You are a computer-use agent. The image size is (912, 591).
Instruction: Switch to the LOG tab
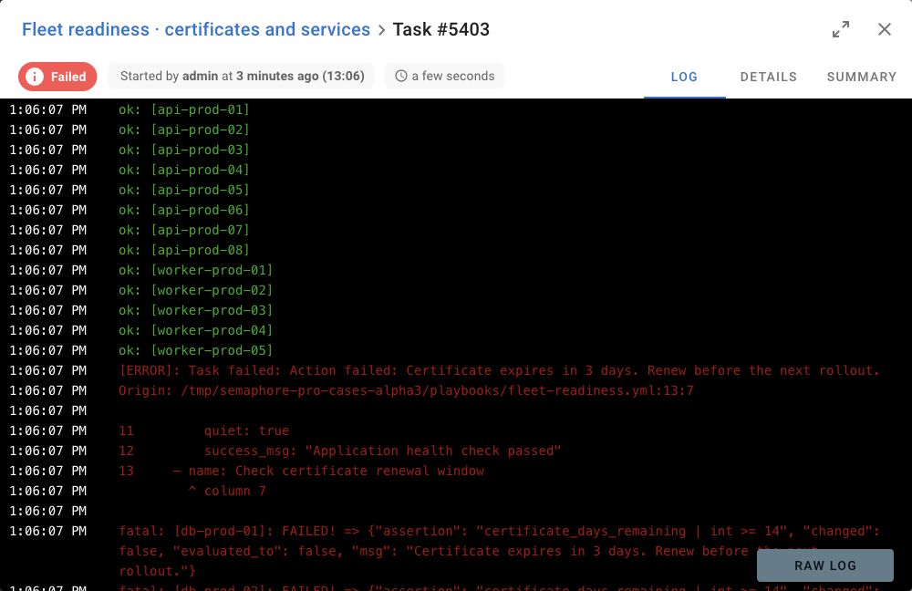pos(684,77)
